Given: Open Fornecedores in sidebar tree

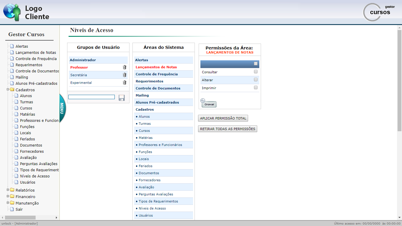Looking at the screenshot, I should point(32,151).
